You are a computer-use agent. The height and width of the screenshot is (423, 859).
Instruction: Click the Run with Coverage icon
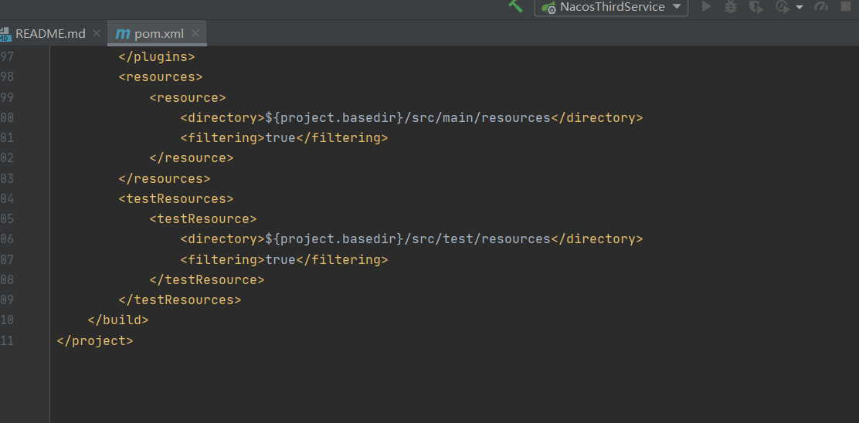[x=756, y=7]
